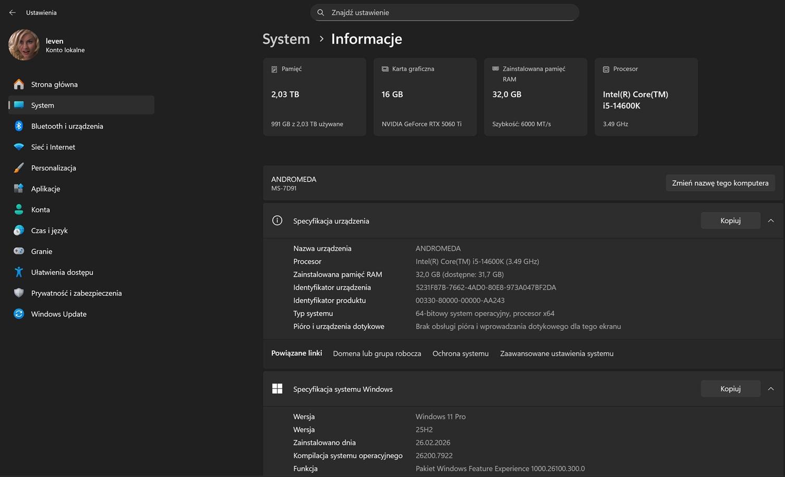Open the Ochrona systemu link
The image size is (785, 477).
(460, 354)
